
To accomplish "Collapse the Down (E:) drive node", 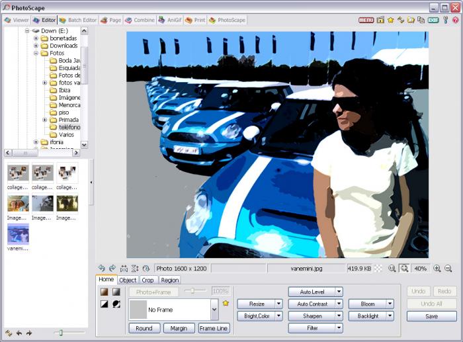I will [27, 30].
